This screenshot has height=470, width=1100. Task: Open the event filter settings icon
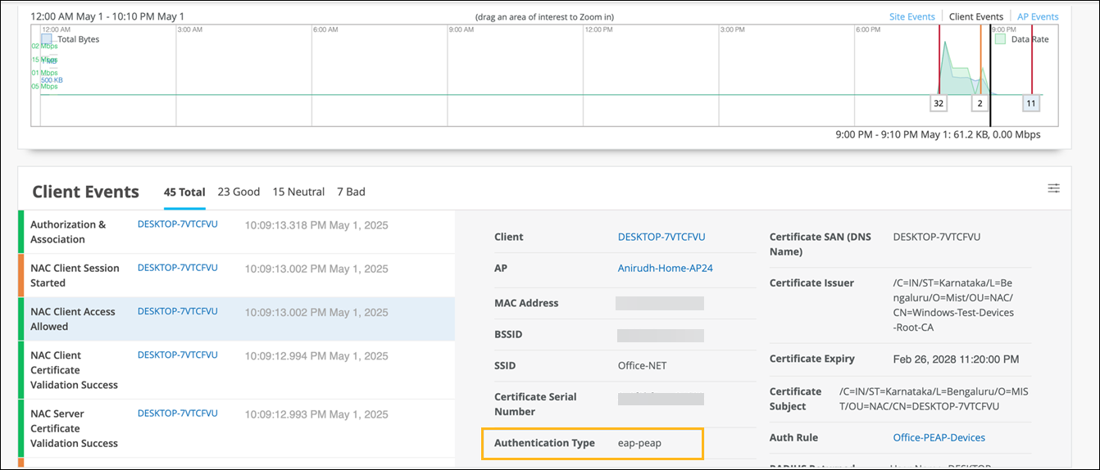[x=1053, y=188]
